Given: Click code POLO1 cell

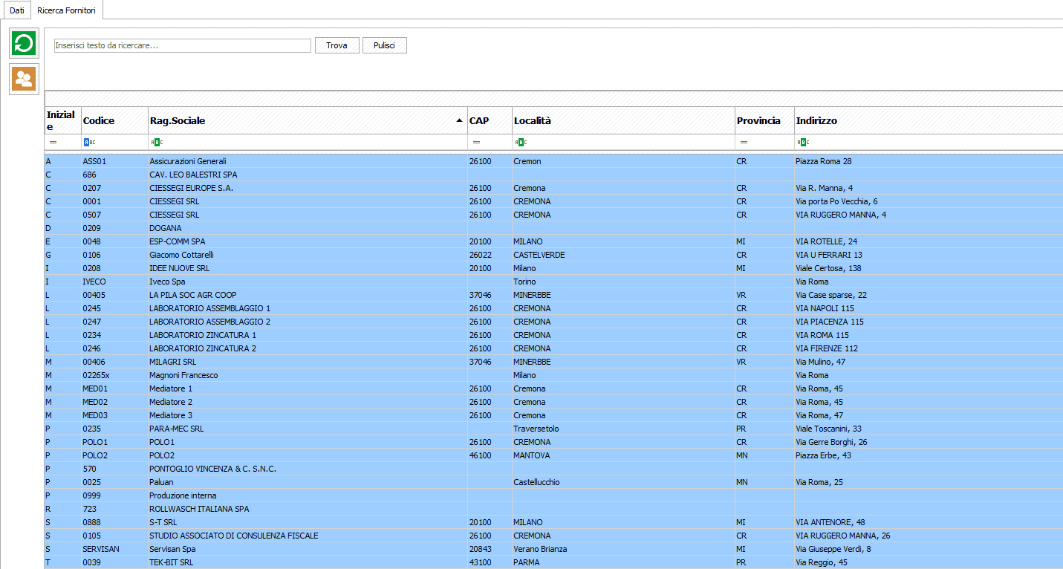Looking at the screenshot, I should [114, 442].
